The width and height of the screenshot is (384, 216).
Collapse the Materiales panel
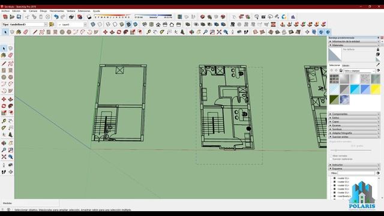click(354, 46)
